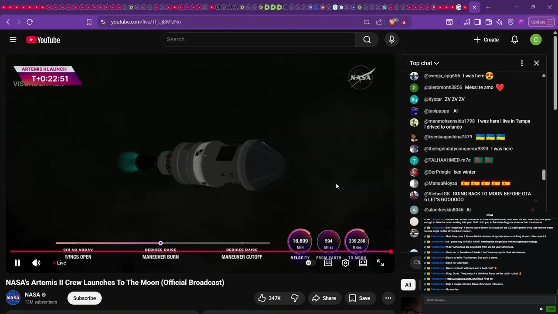Open @SiebertGK chat username
Viewport: 558px width, 314px height.
coord(437,194)
